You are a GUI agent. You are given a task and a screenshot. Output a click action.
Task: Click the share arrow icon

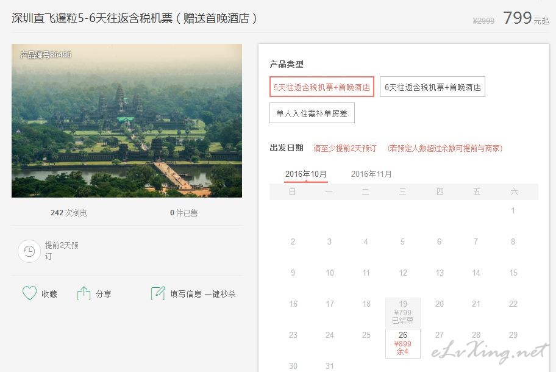point(84,293)
